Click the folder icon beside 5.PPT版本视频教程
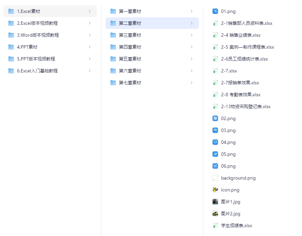This screenshot has height=236, width=302. (x=11, y=59)
